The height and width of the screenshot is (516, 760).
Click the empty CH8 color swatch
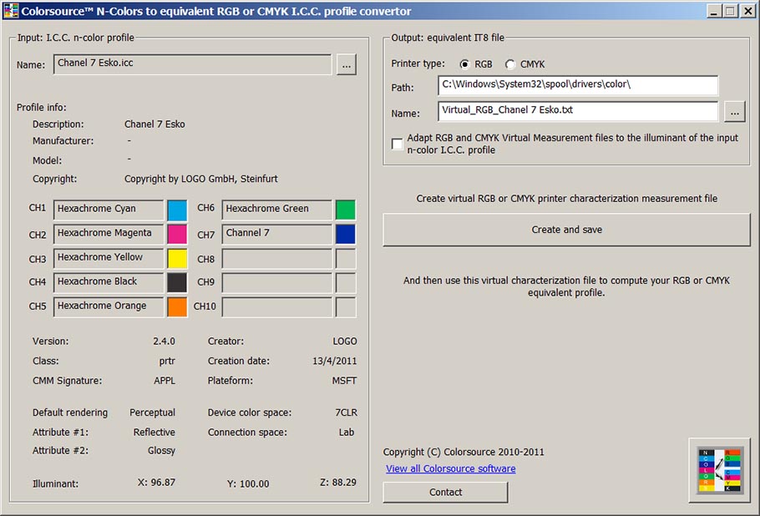(346, 259)
